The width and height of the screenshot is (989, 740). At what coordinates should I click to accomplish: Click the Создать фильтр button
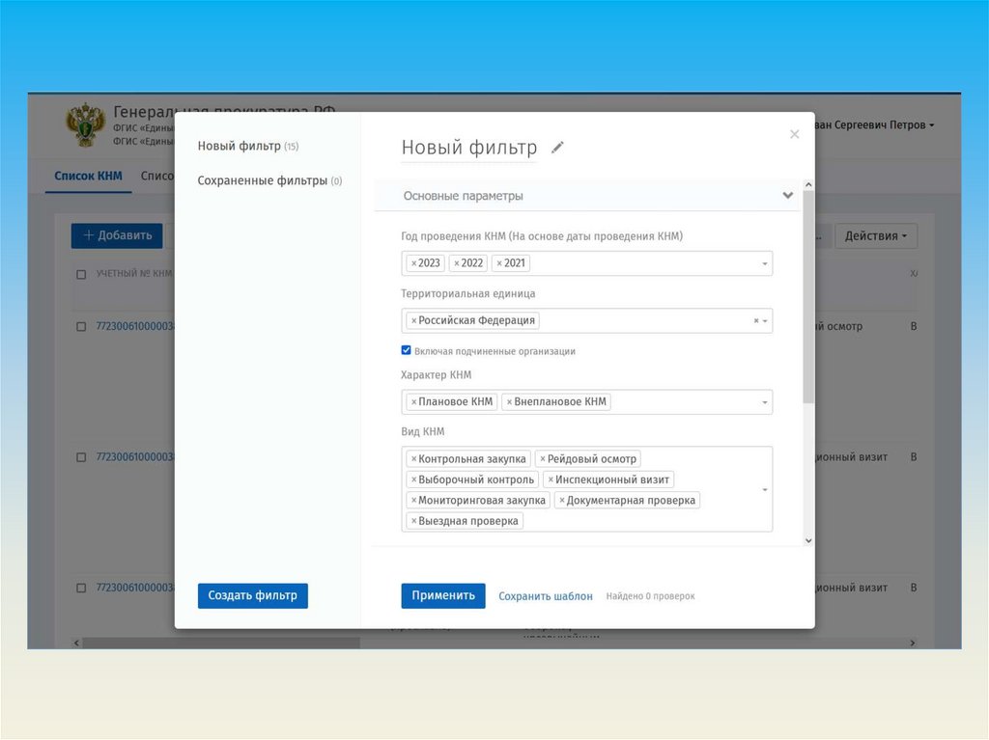pos(253,595)
